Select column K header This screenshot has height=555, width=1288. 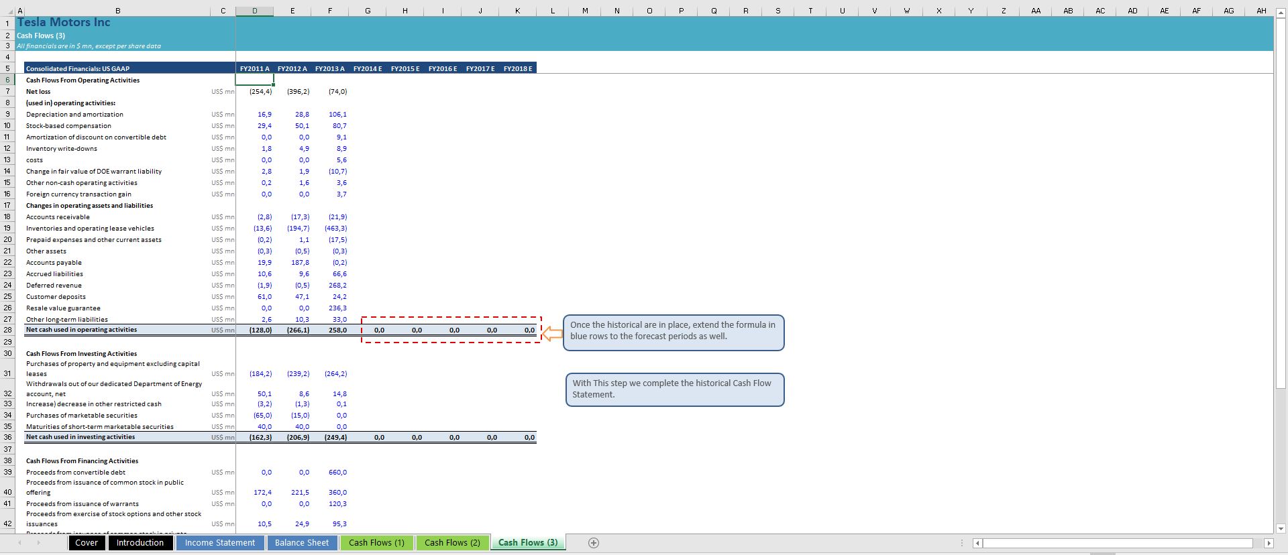click(x=518, y=11)
